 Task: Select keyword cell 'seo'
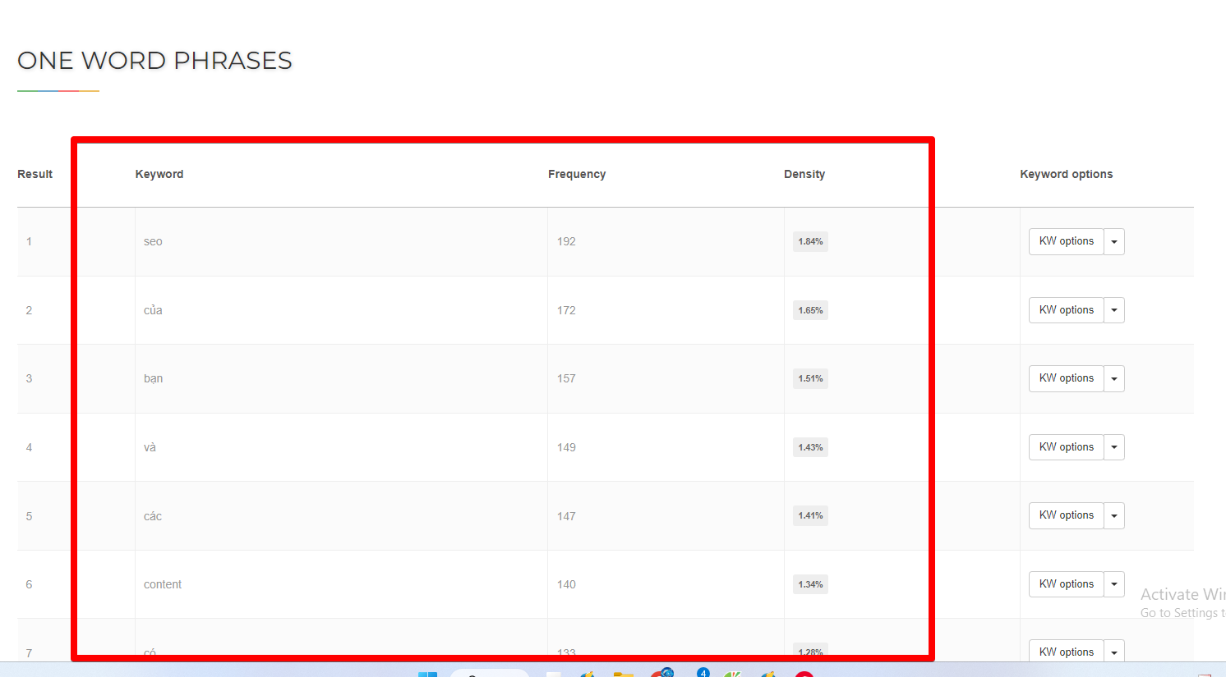pyautogui.click(x=153, y=241)
